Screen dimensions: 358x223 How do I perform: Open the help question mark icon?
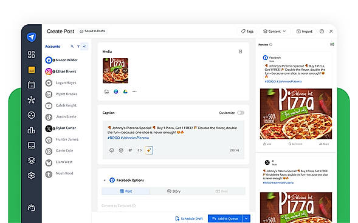(322, 31)
